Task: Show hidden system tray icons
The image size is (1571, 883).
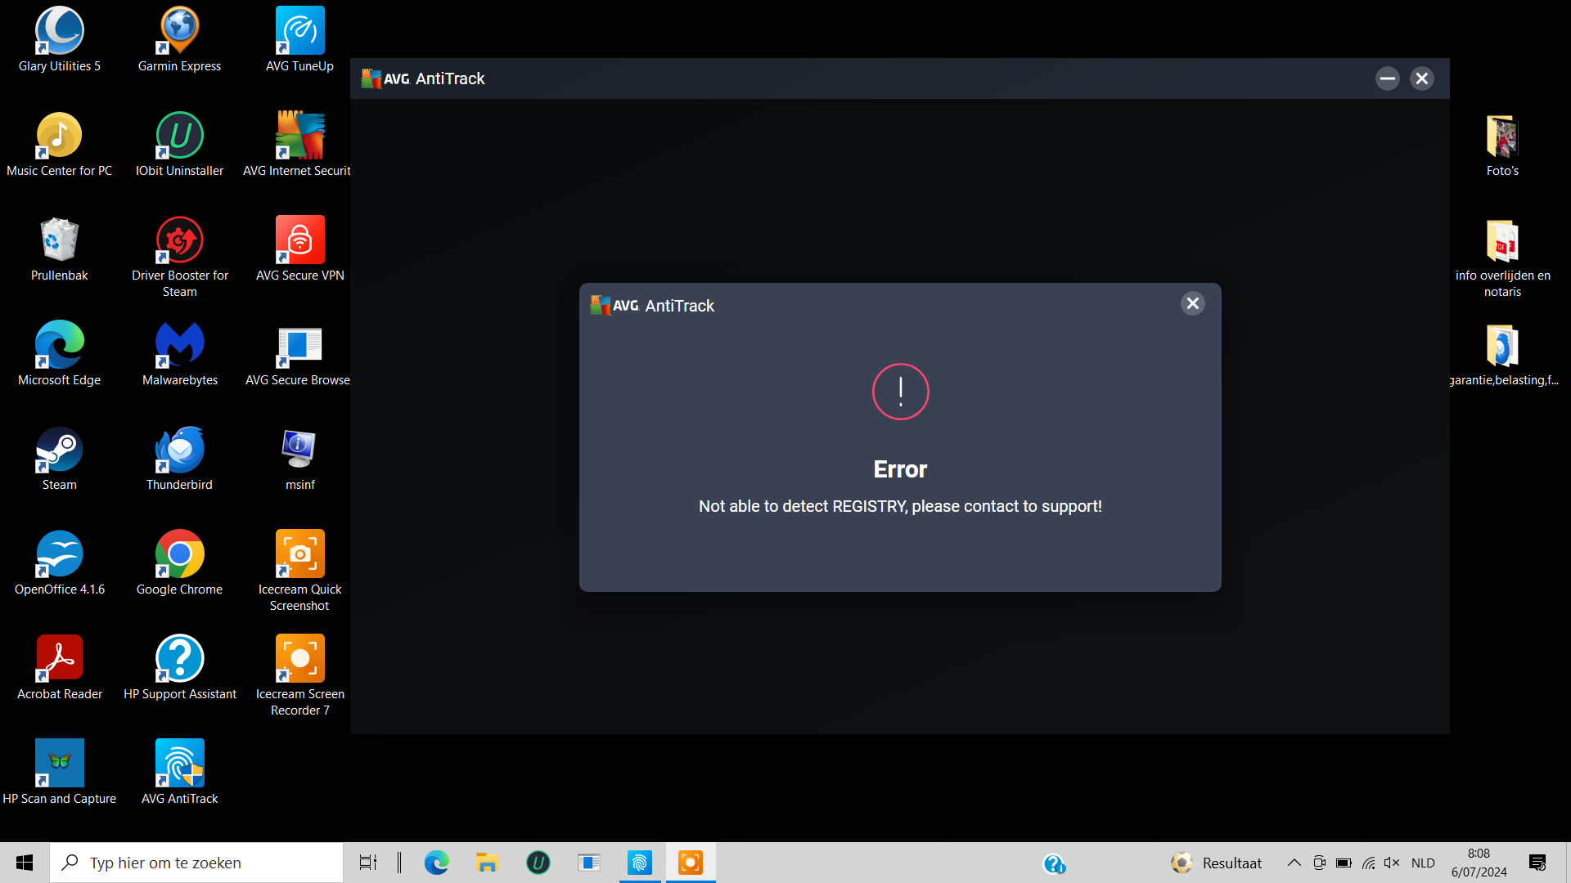Action: (1294, 863)
